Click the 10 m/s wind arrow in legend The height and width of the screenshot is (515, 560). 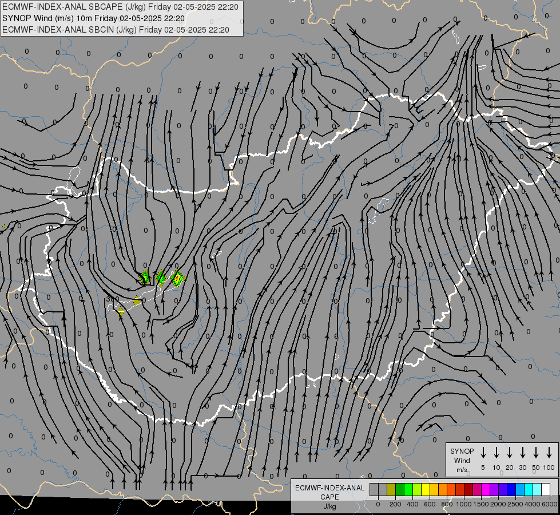pyautogui.click(x=496, y=453)
